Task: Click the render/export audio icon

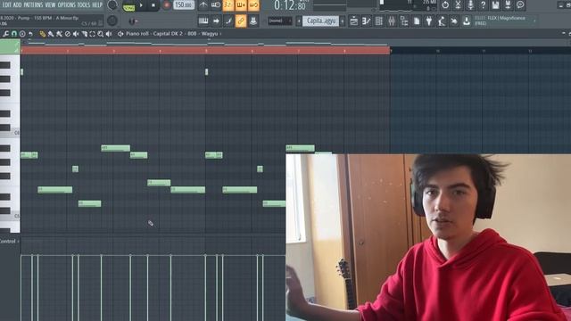Action: coord(508,5)
